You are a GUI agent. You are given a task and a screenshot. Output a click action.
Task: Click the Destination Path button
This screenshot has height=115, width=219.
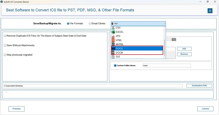pyautogui.click(x=199, y=86)
